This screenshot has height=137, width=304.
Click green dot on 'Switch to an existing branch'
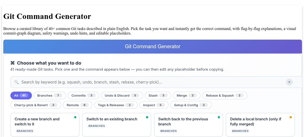click(147, 117)
